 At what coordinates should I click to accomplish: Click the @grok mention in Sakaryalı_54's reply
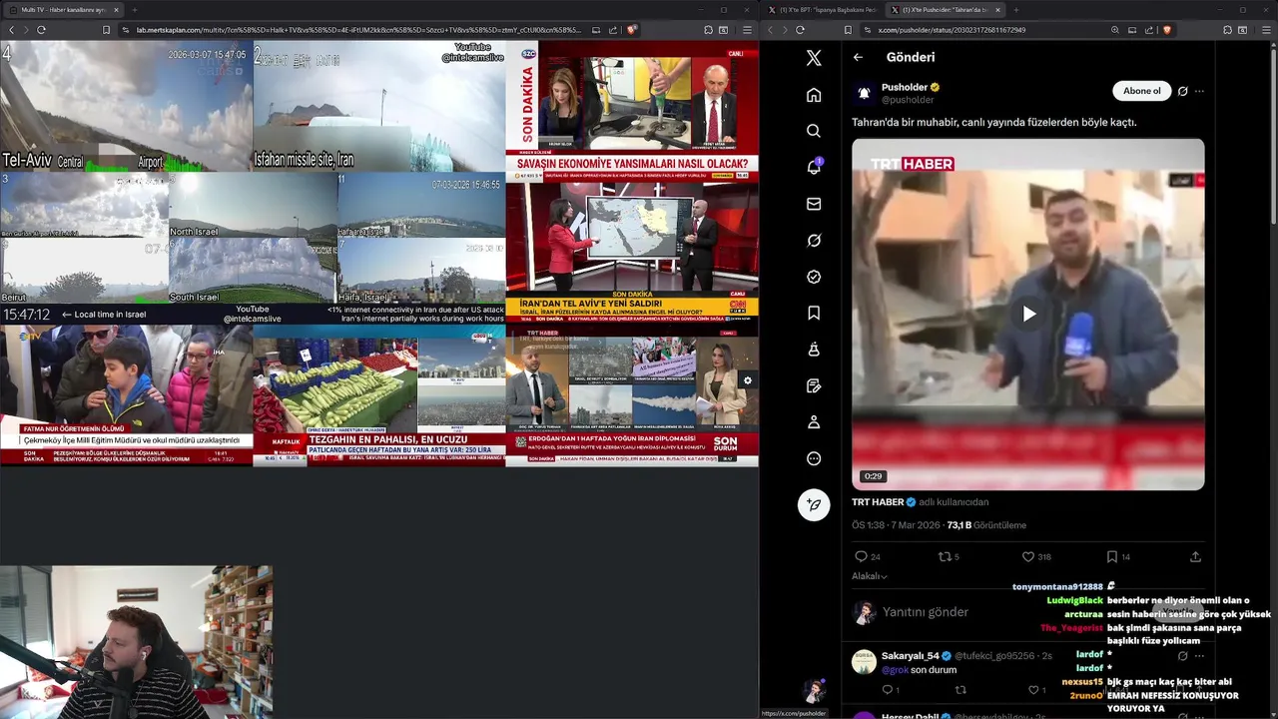pyautogui.click(x=895, y=670)
